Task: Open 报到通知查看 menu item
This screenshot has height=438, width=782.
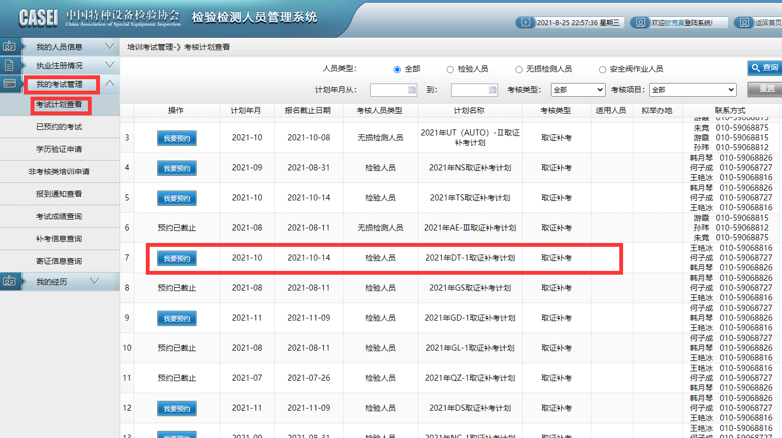Action: click(59, 194)
